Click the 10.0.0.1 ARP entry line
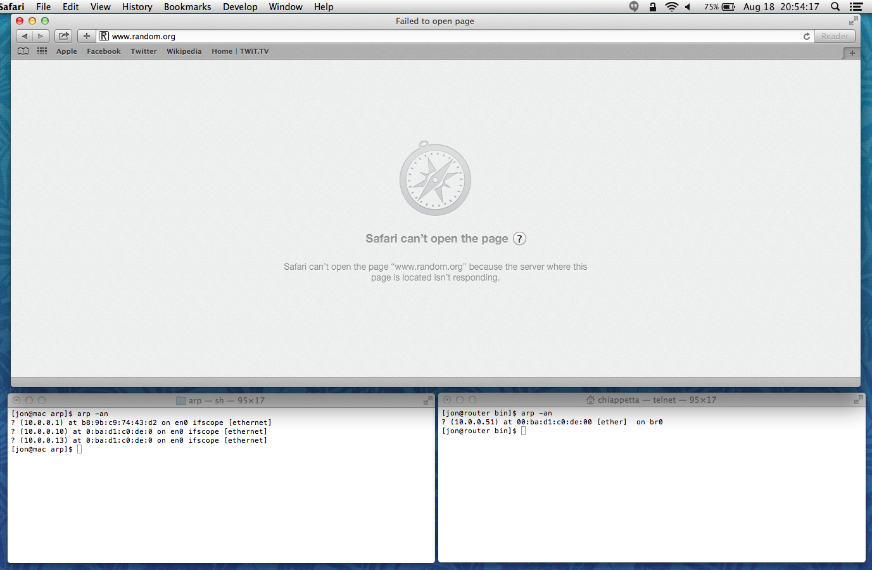Image resolution: width=872 pixels, height=570 pixels. (x=141, y=422)
